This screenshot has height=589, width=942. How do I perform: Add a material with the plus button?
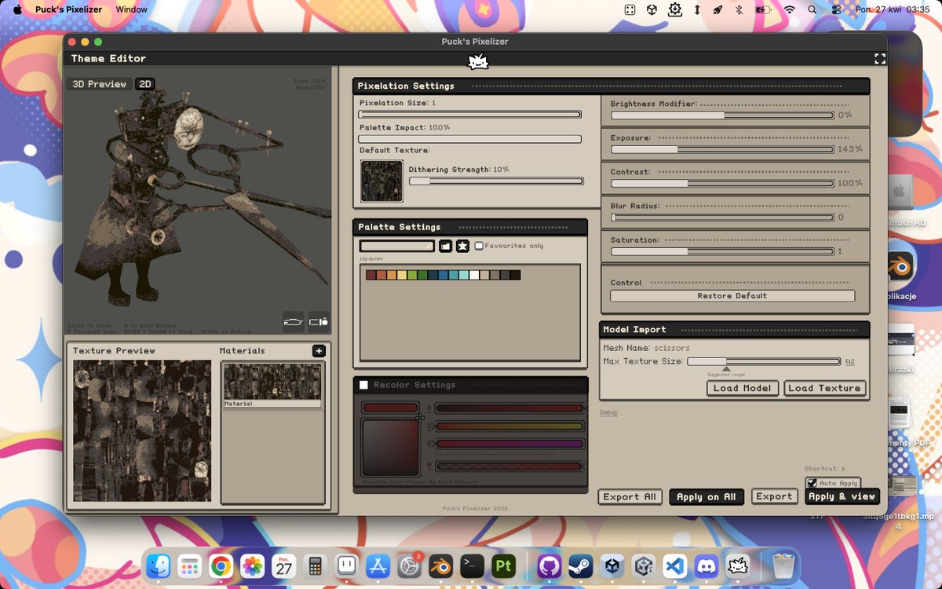coord(319,351)
